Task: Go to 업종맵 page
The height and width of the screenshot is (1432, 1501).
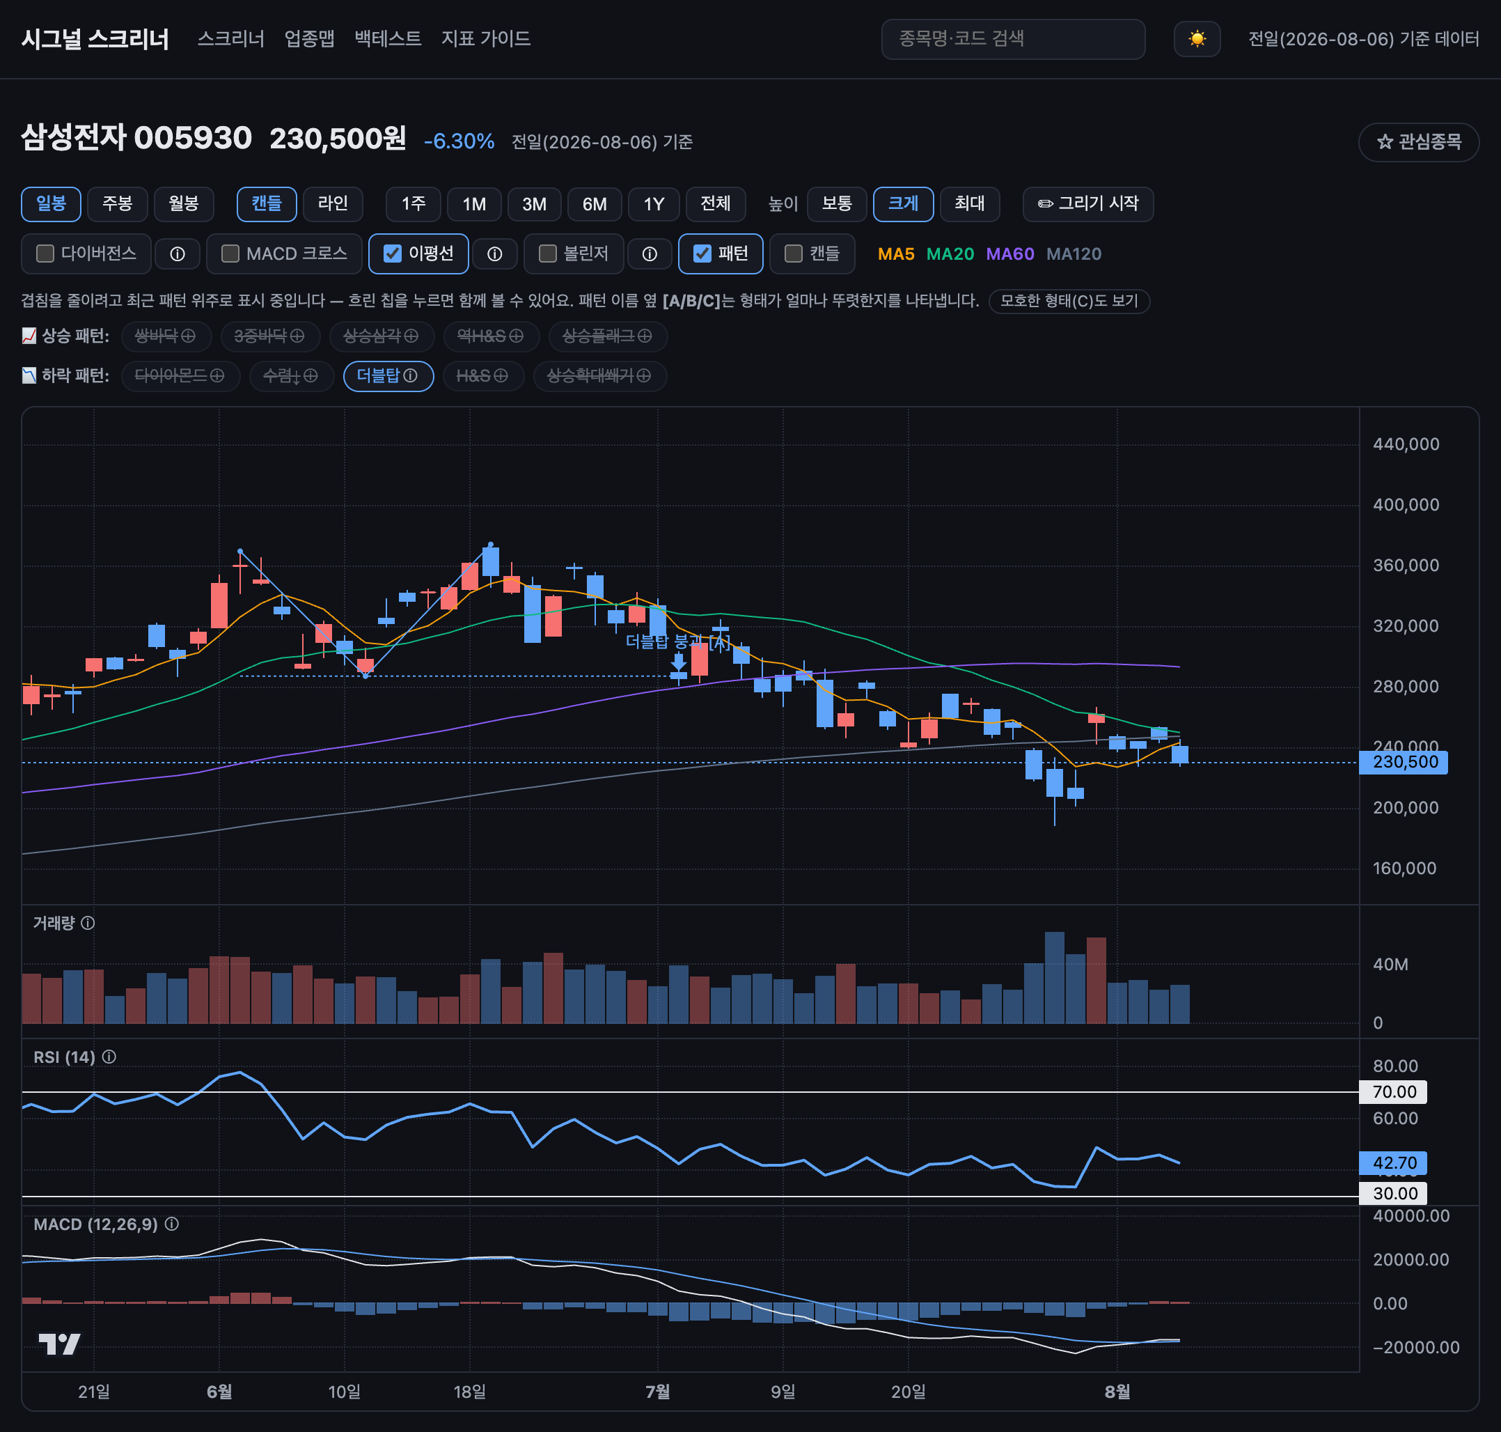Action: (310, 39)
